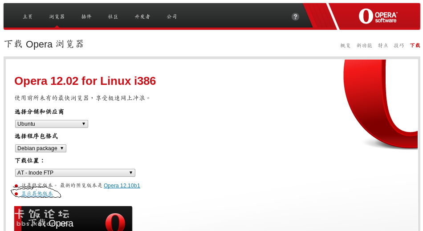This screenshot has width=423, height=231.
Task: Select the red 下载 sub-tab
Action: click(x=415, y=45)
